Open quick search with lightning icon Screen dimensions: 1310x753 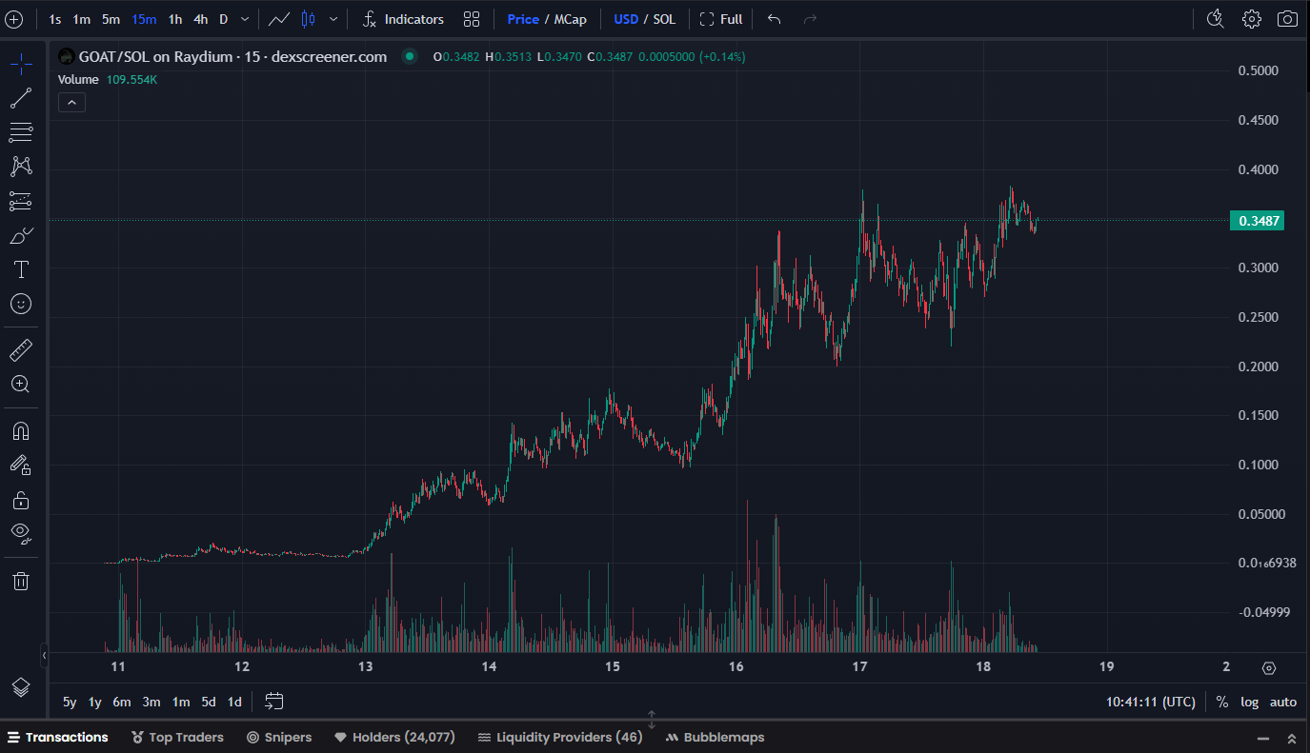tap(1215, 19)
